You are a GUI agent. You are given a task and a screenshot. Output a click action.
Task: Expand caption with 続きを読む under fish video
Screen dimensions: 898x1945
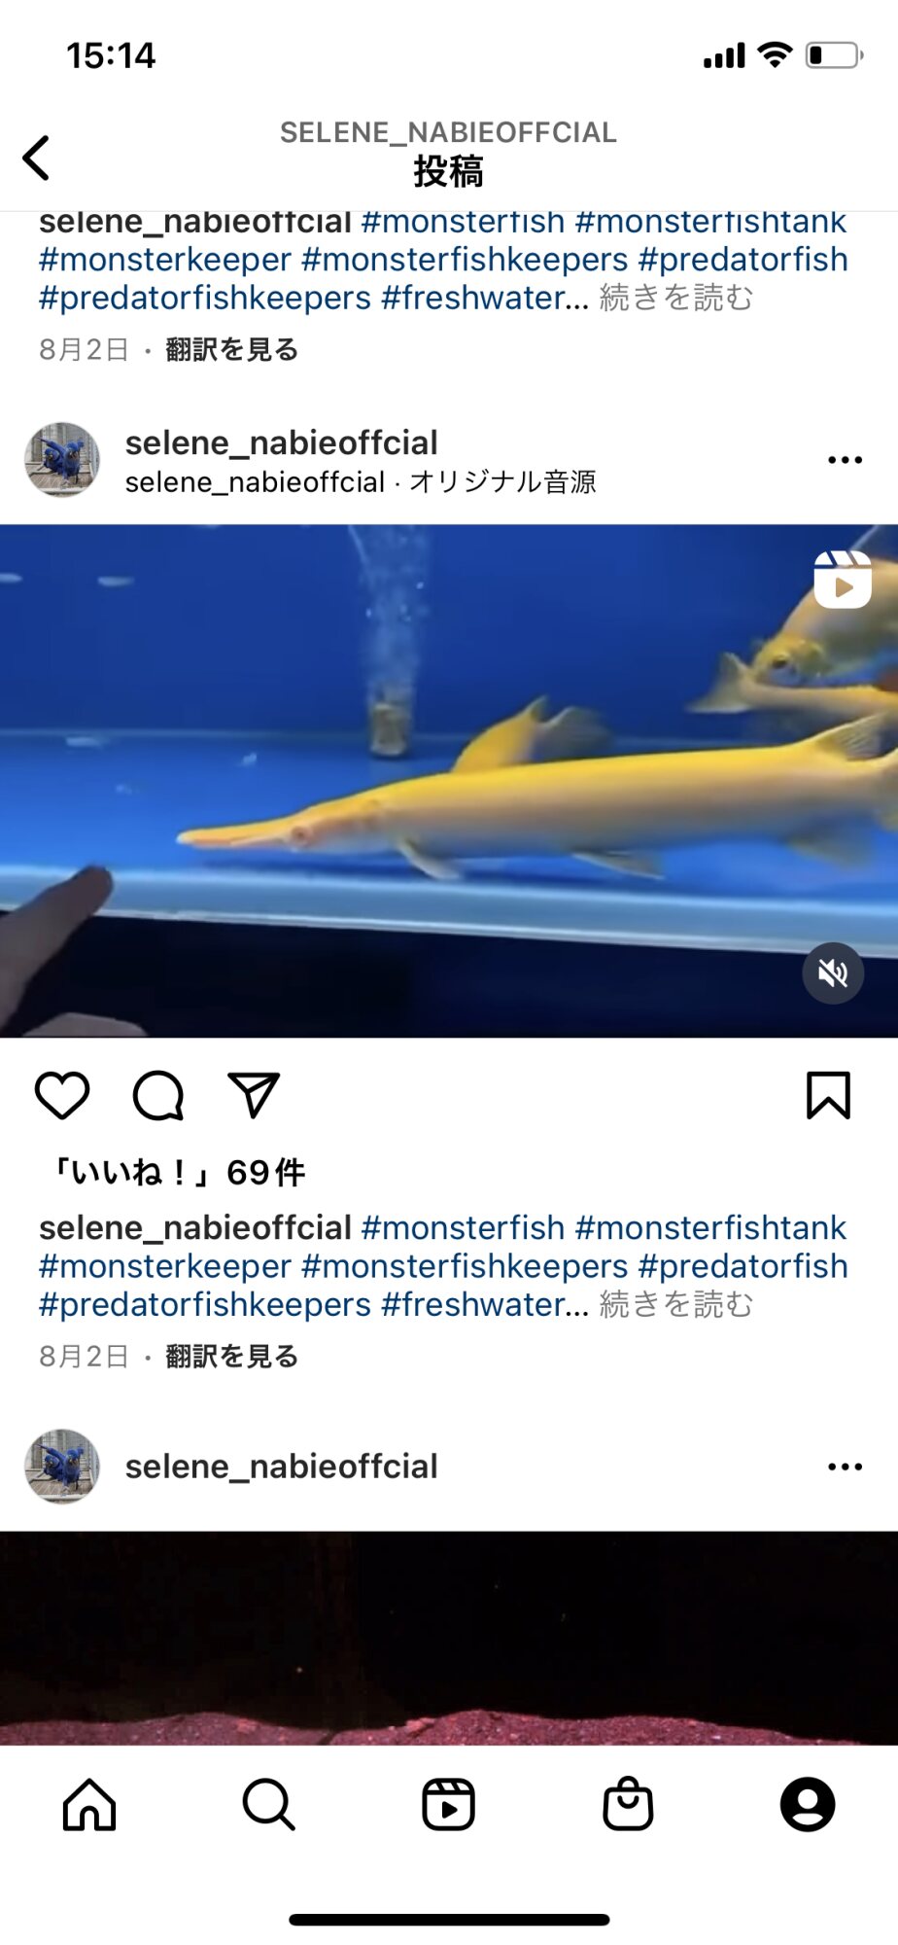(676, 1304)
